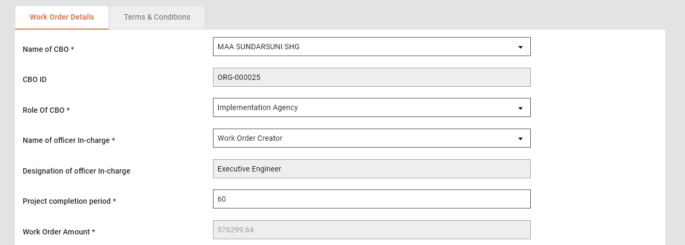
Task: Open the MAA SUNDARSUNI SHG combo box
Action: click(x=366, y=47)
